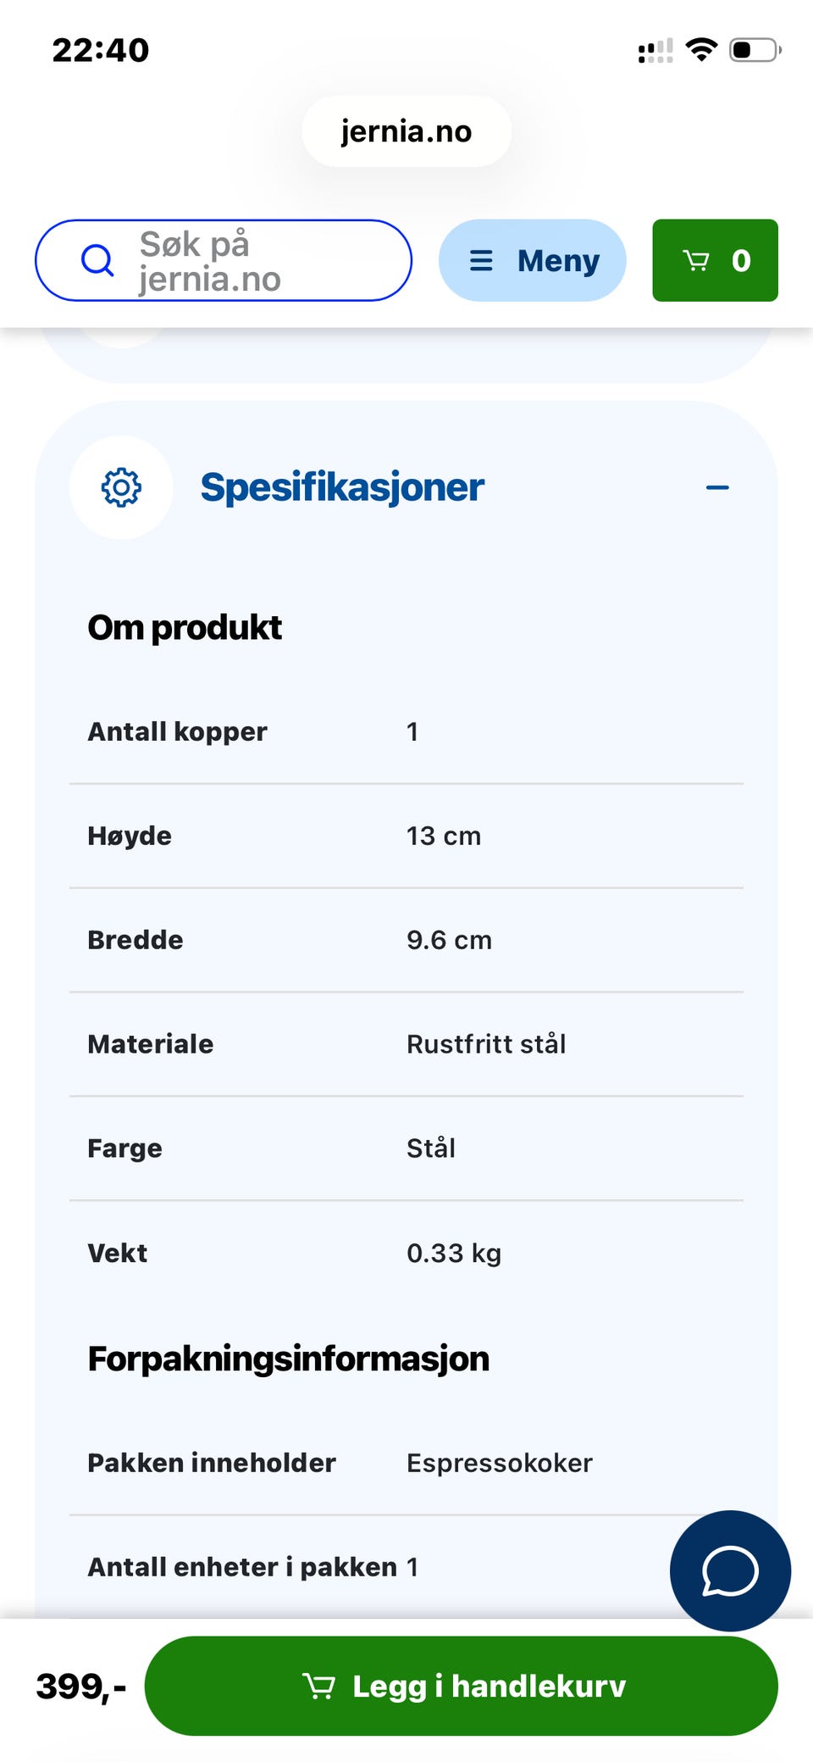Tap the search magnifier icon

click(97, 260)
